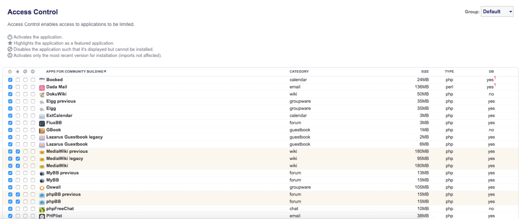The height and width of the screenshot is (219, 519).
Task: Open the Oxwall application entry
Action: [54, 187]
